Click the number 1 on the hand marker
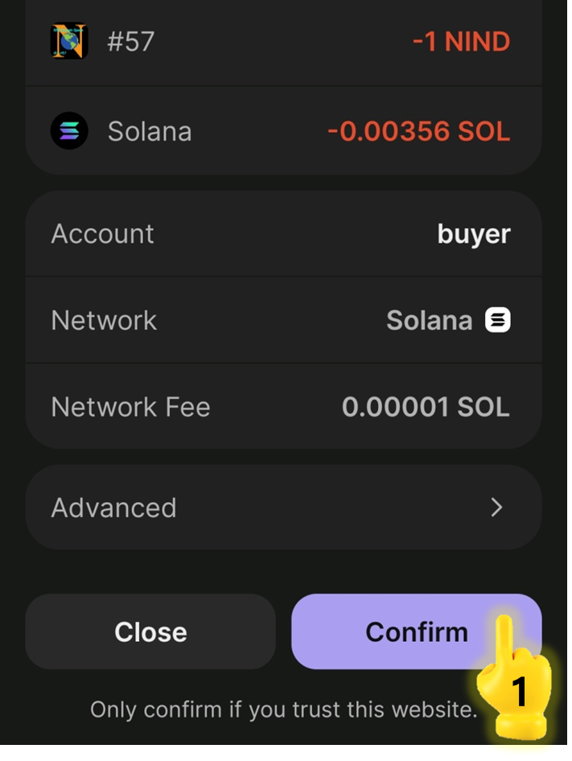 [519, 692]
